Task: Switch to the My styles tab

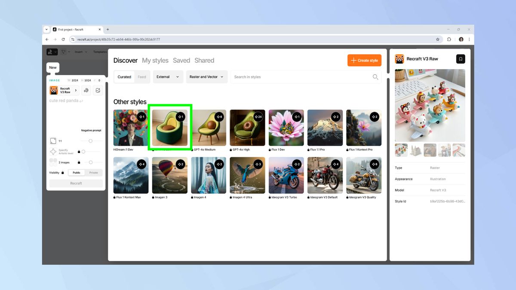Action: click(x=155, y=61)
